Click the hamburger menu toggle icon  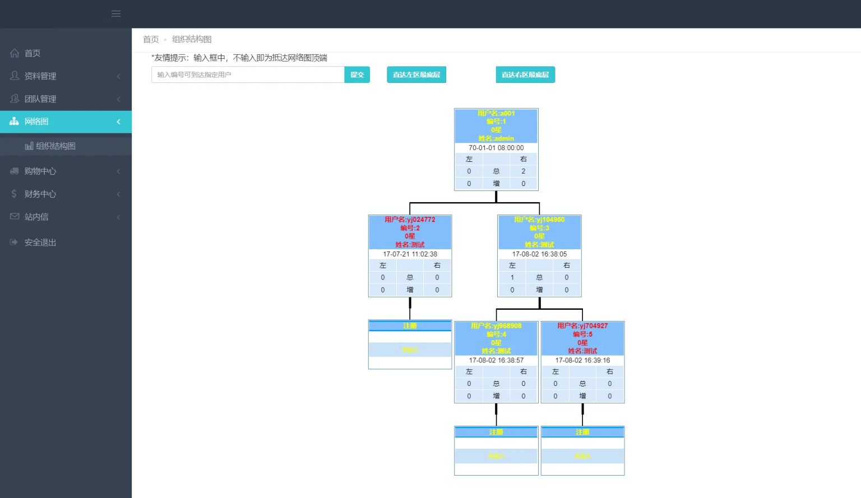[x=116, y=14]
